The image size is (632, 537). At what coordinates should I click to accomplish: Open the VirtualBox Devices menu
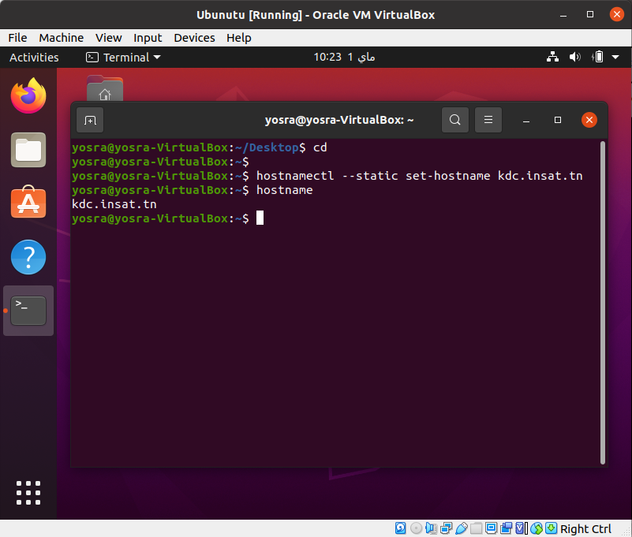tap(194, 38)
